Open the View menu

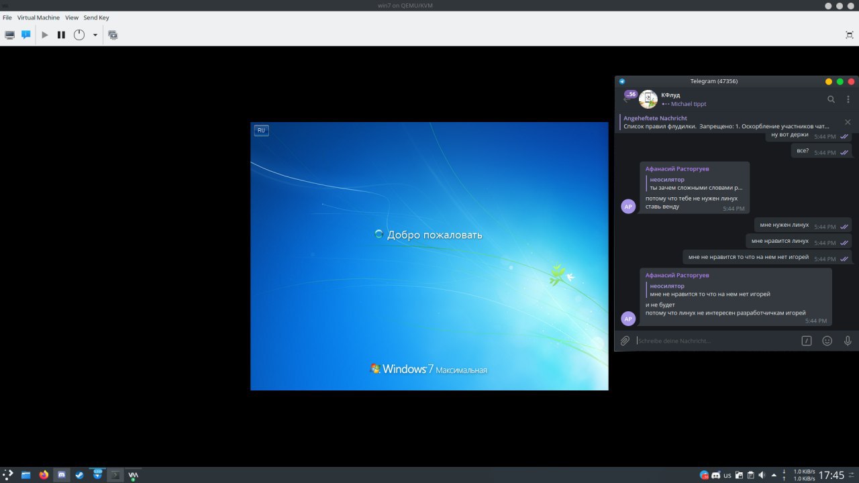[72, 17]
